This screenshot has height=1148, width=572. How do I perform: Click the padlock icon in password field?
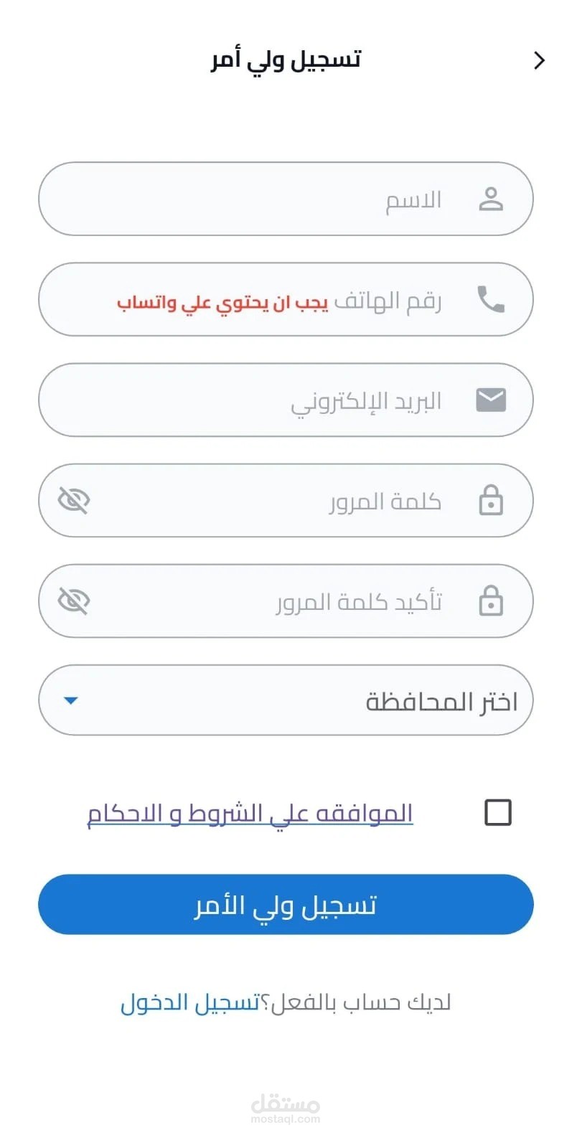[x=491, y=500]
